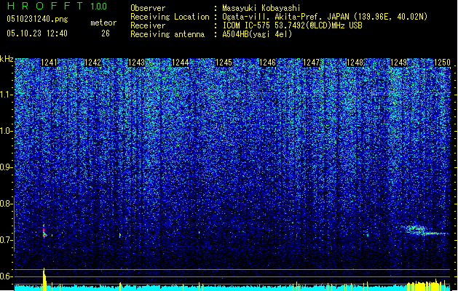Click the Receiver field label
This screenshot has height=291, width=458.
coord(148,25)
